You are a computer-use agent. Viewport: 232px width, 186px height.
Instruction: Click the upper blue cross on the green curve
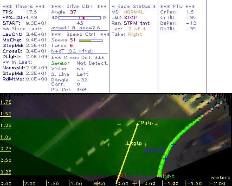(x=173, y=145)
